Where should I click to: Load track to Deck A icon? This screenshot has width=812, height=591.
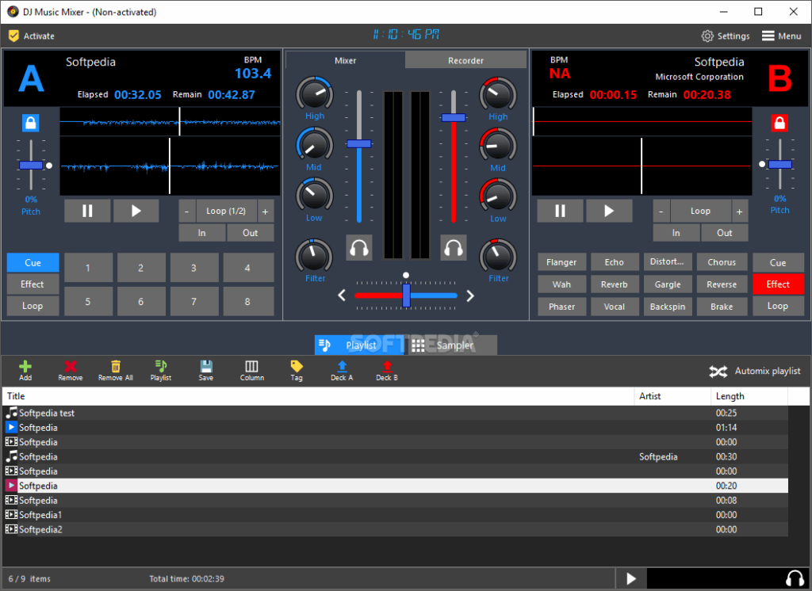click(342, 367)
